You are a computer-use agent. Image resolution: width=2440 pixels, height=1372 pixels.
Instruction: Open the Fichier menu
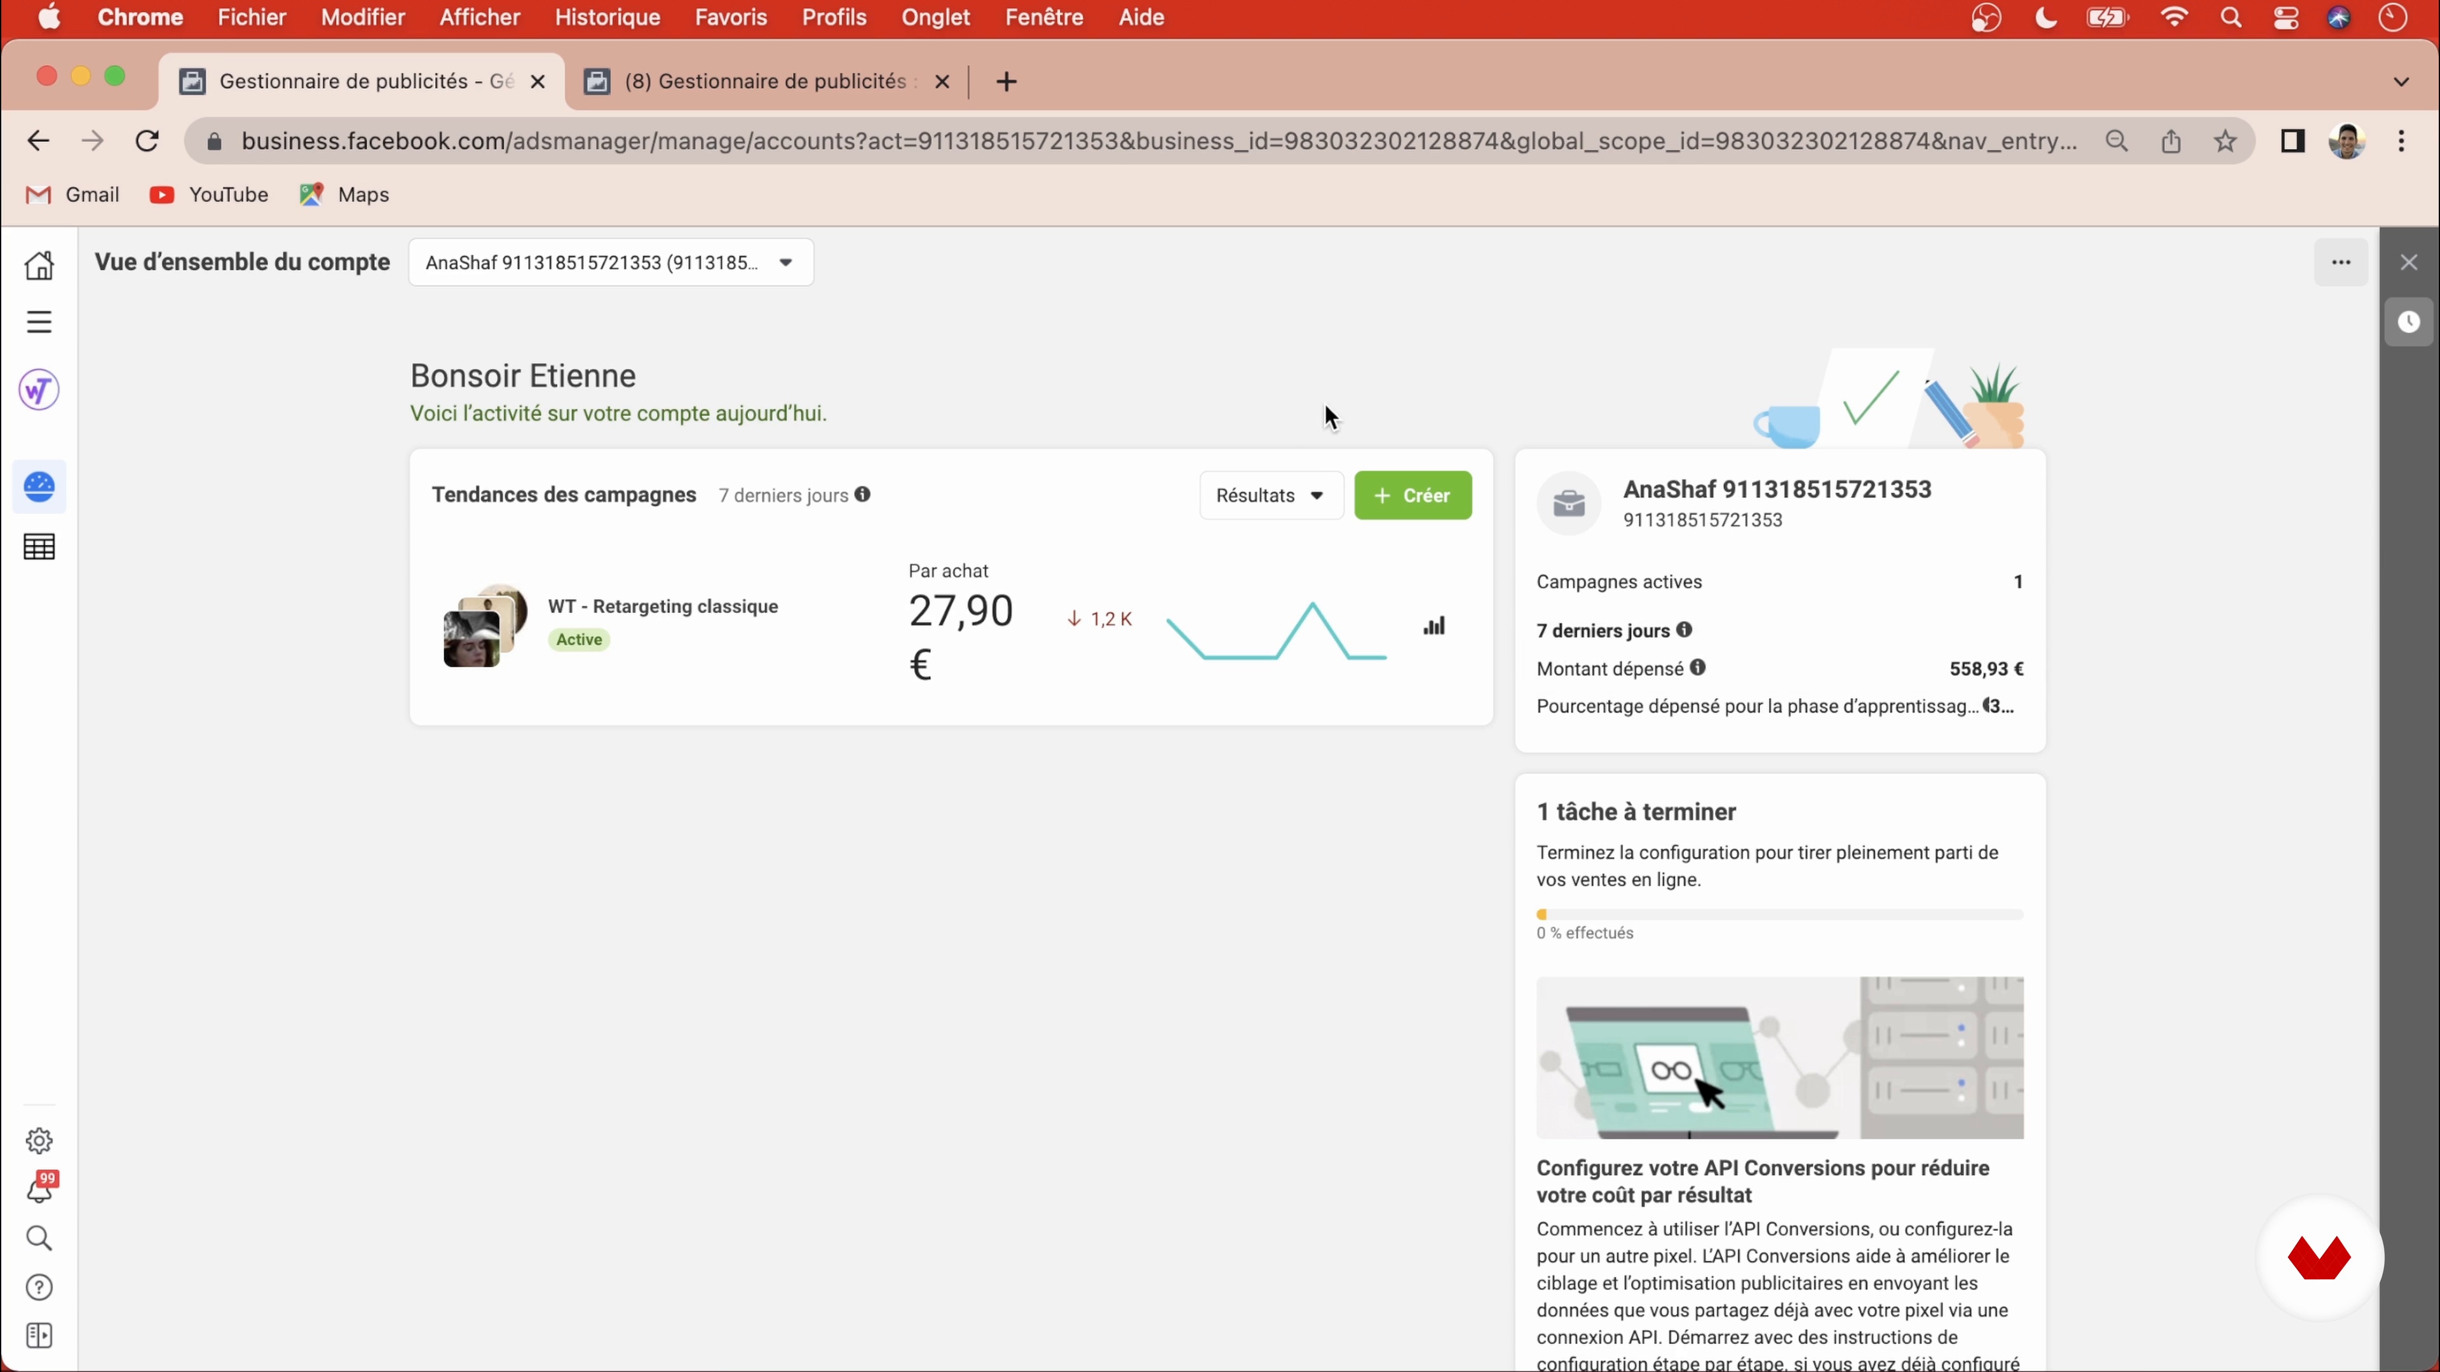pyautogui.click(x=252, y=17)
